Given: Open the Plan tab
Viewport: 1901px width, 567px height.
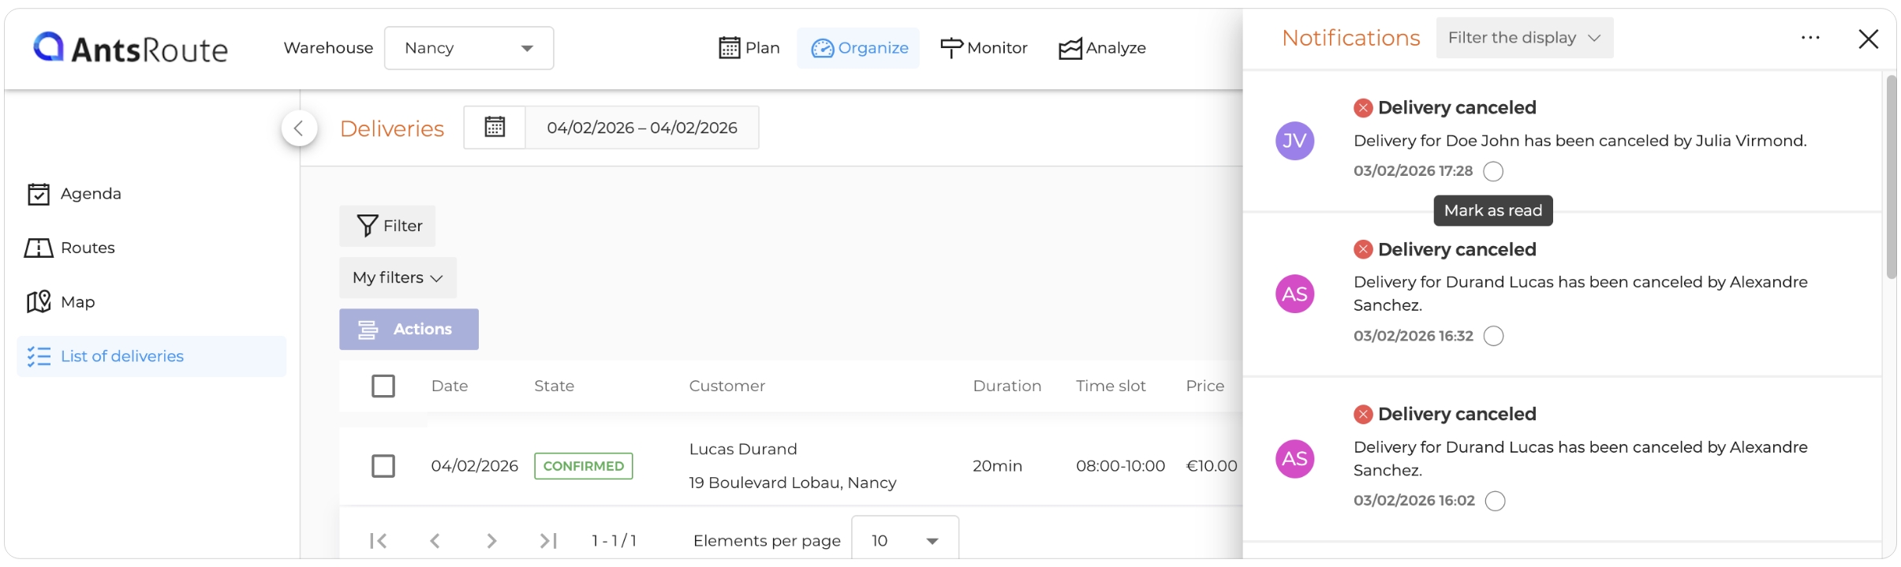Looking at the screenshot, I should [x=749, y=48].
